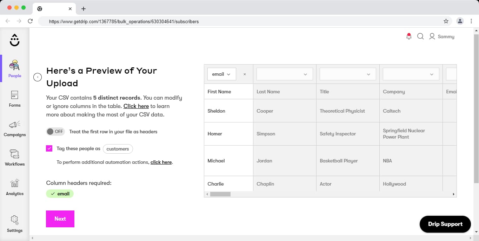This screenshot has width=479, height=241.
Task: Click the Jordan cell
Action: (285, 161)
